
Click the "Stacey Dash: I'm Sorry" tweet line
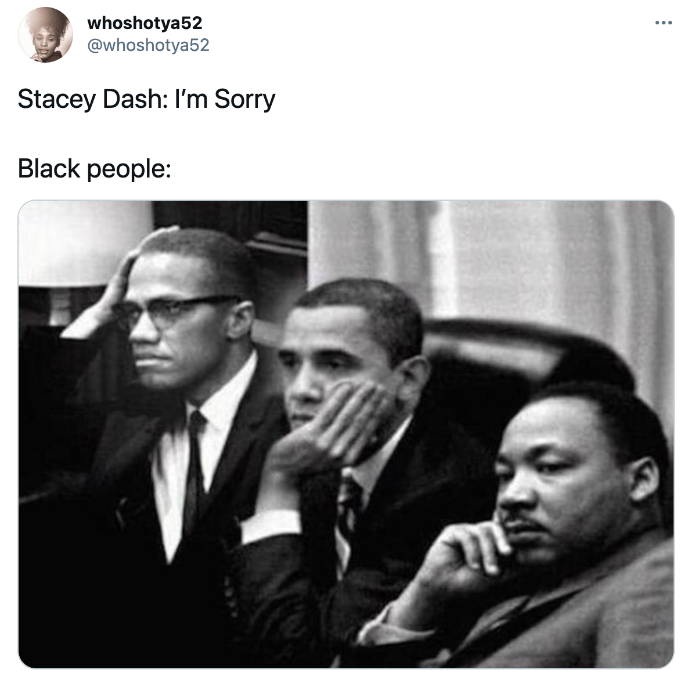pos(146,99)
